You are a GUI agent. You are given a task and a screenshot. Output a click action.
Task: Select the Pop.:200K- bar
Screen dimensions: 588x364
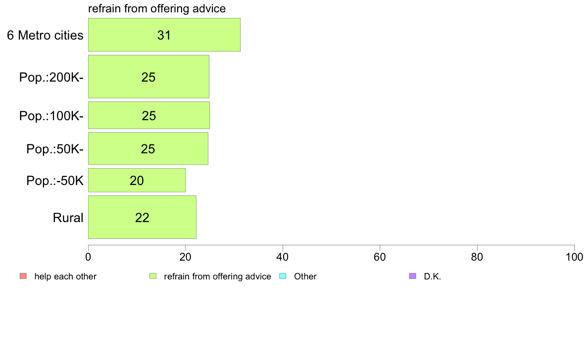pyautogui.click(x=148, y=77)
